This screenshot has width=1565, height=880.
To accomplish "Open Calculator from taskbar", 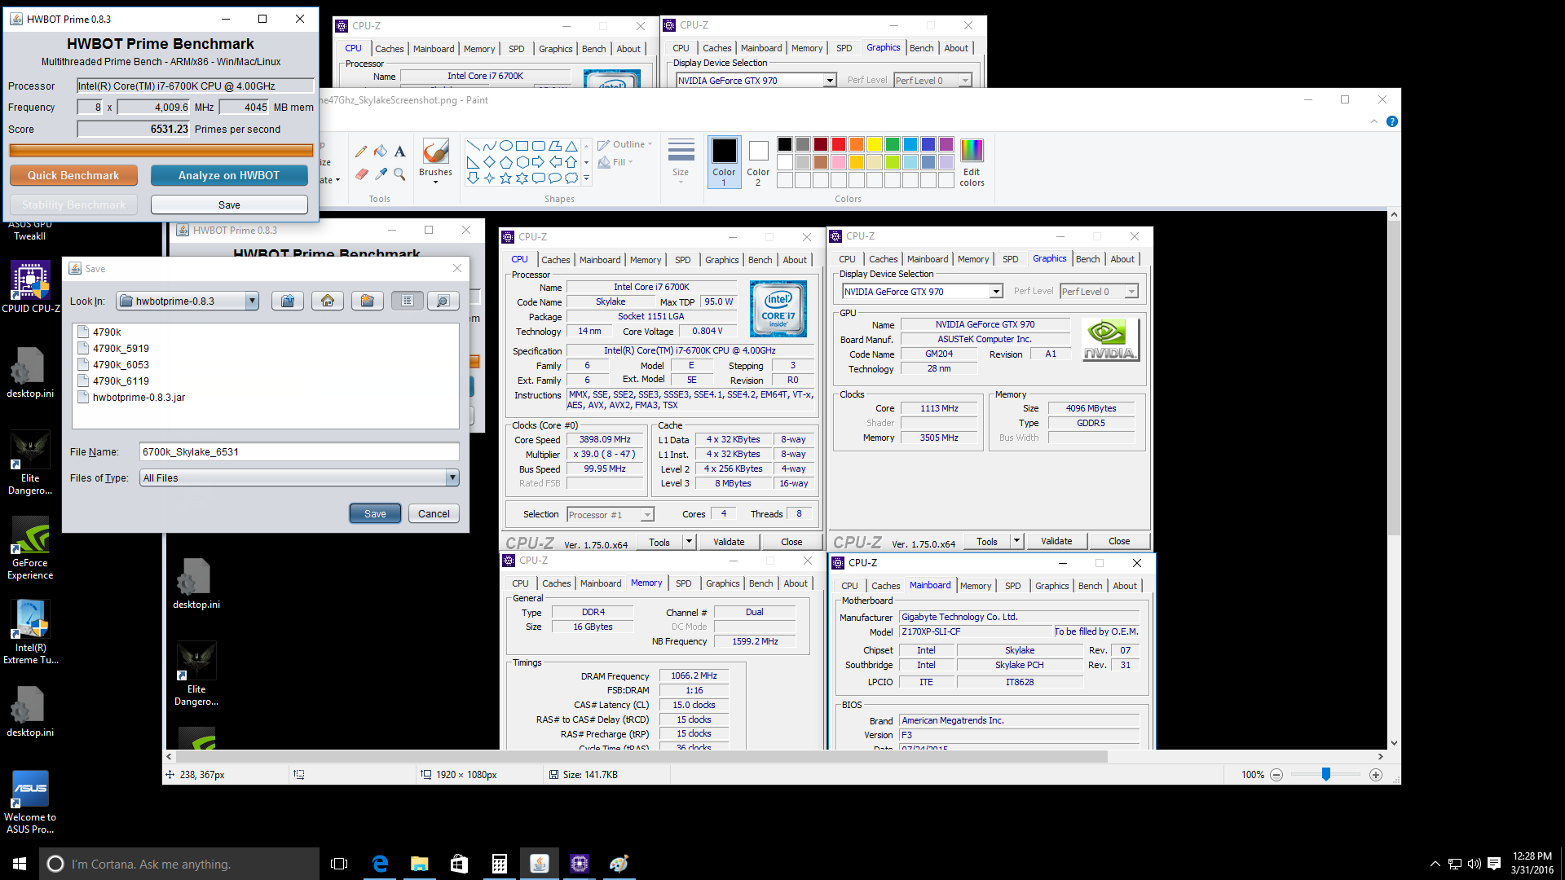I will [500, 864].
